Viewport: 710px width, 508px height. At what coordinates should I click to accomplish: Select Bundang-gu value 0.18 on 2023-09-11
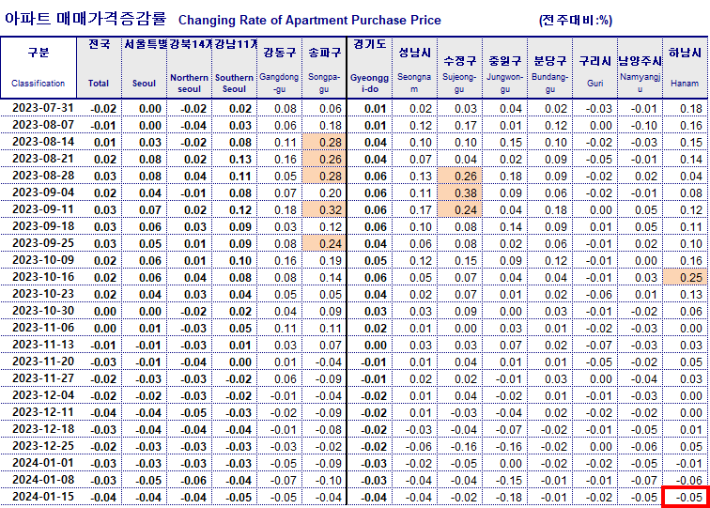pos(549,210)
